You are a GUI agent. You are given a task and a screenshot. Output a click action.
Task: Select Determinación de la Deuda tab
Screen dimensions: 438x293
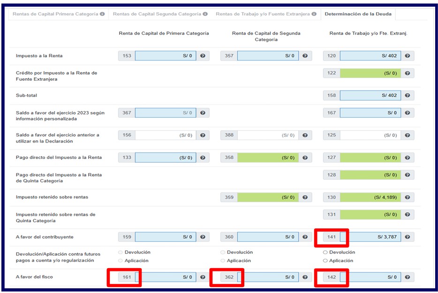tap(358, 15)
